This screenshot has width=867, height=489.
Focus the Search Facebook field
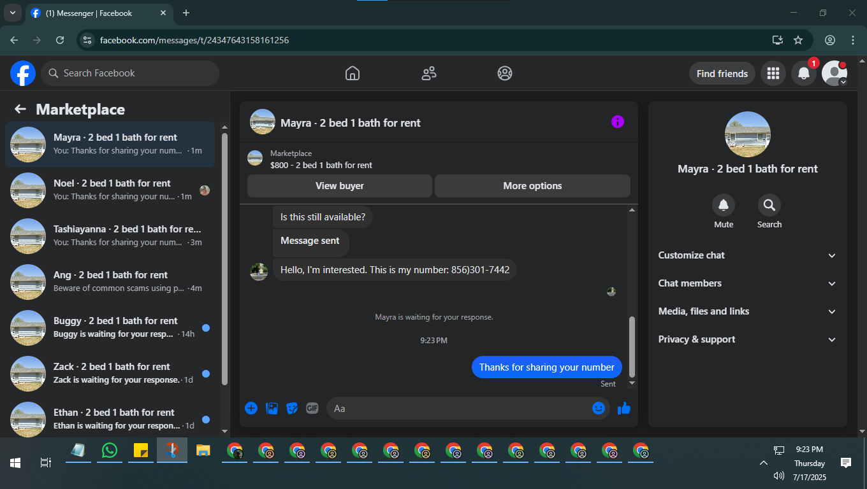point(130,73)
